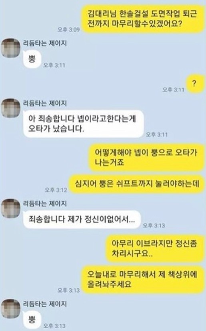Tap the '오후 3:09' timestamp

(68, 29)
